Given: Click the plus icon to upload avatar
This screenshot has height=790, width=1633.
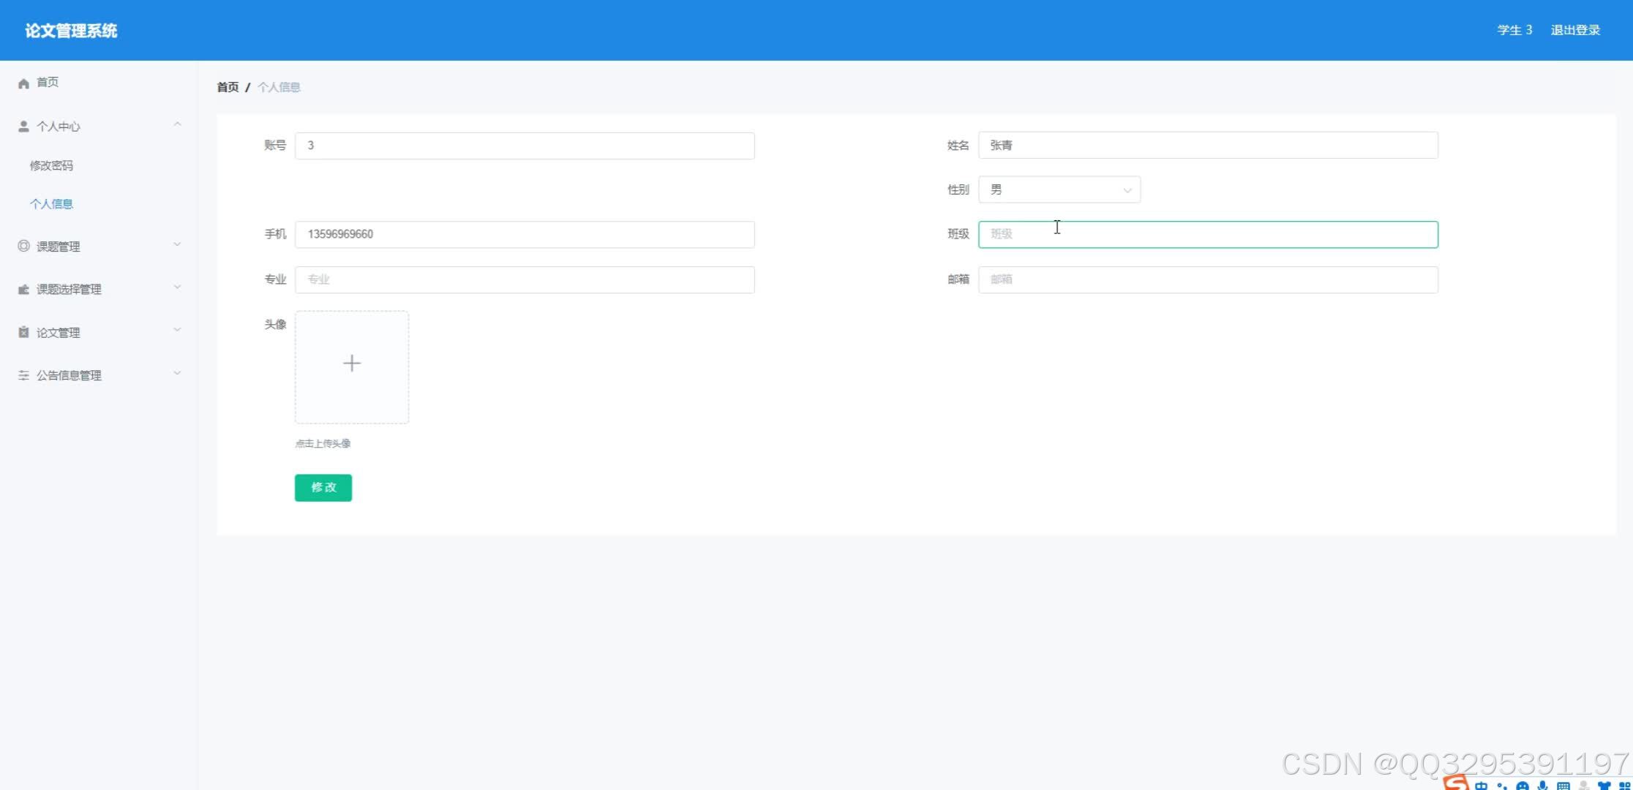Looking at the screenshot, I should [x=352, y=364].
